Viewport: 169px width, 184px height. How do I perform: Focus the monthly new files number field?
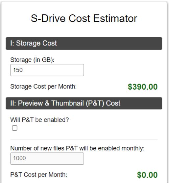pos(47,158)
